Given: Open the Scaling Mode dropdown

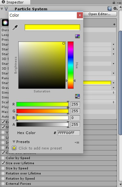Looking at the screenshot, I should (x=114, y=102).
